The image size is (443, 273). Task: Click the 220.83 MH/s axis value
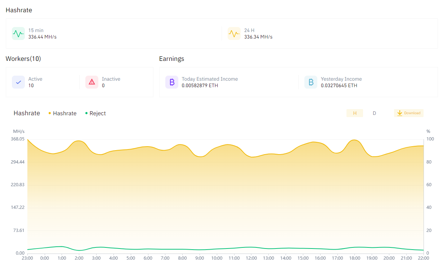tap(18, 185)
